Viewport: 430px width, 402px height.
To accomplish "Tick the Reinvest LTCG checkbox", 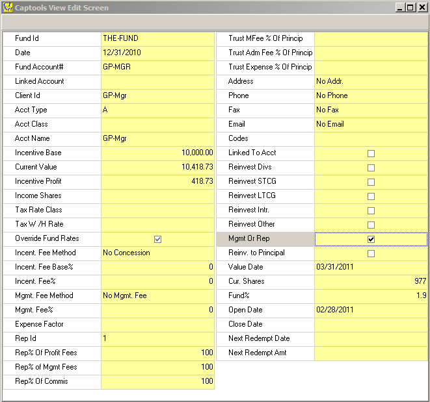I will (x=371, y=196).
